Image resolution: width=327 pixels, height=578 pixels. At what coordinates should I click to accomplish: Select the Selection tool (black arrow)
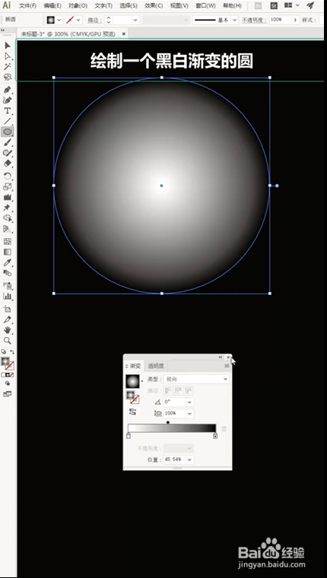click(8, 46)
